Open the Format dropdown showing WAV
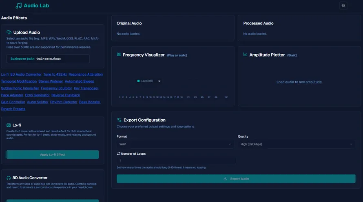The width and height of the screenshot is (363, 202). pos(175,144)
